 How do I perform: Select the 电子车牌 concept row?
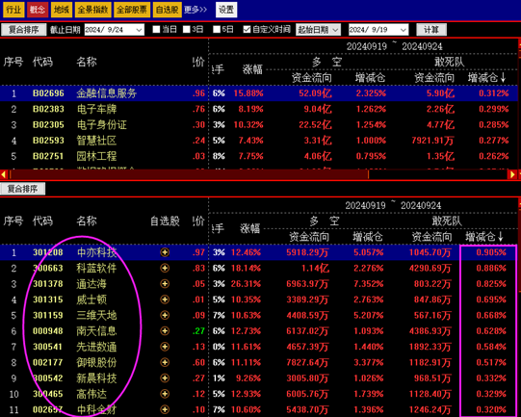click(259, 109)
